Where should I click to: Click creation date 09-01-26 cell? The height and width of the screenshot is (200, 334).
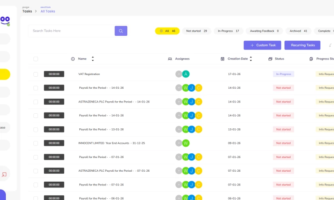[234, 143]
